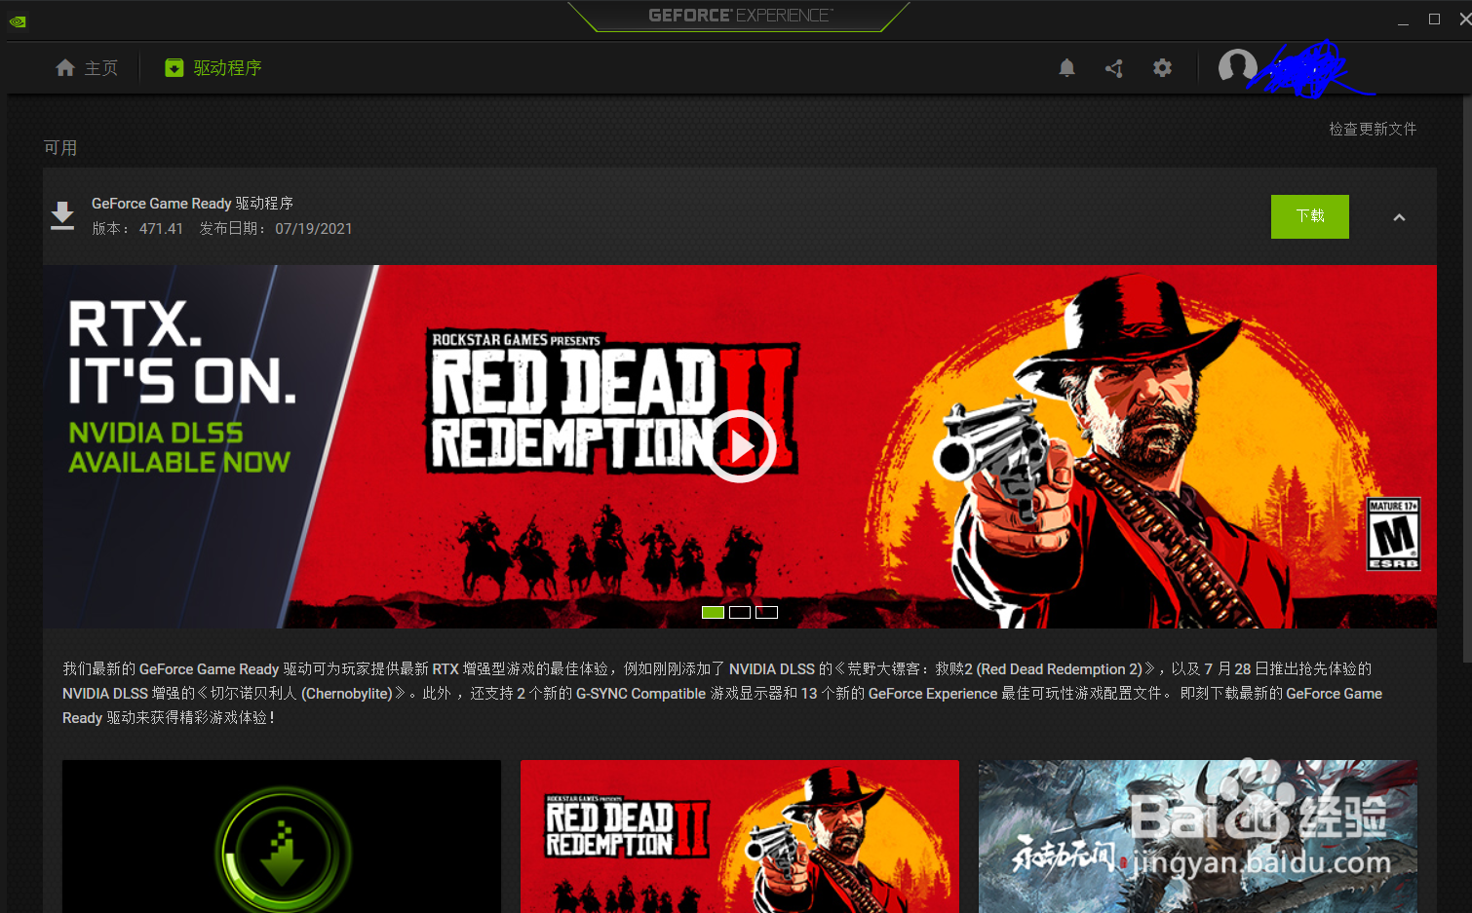Maximize the GeForce Experience window
The width and height of the screenshot is (1472, 913).
click(x=1434, y=19)
